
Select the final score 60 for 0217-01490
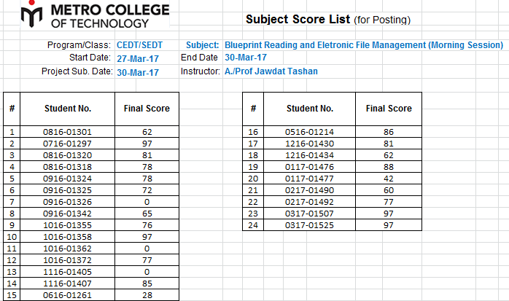pos(389,190)
